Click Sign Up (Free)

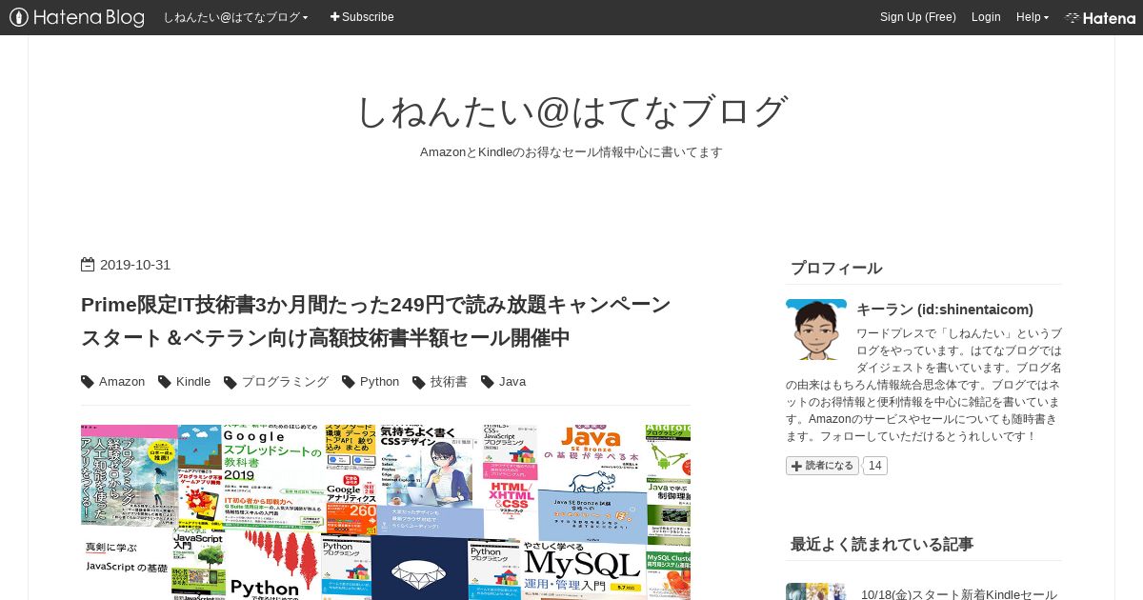917,17
